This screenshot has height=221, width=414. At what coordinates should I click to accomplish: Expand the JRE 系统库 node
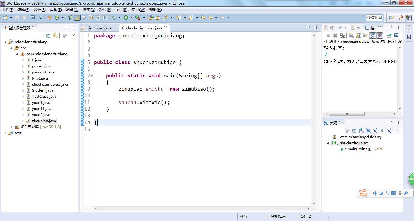pos(12,127)
